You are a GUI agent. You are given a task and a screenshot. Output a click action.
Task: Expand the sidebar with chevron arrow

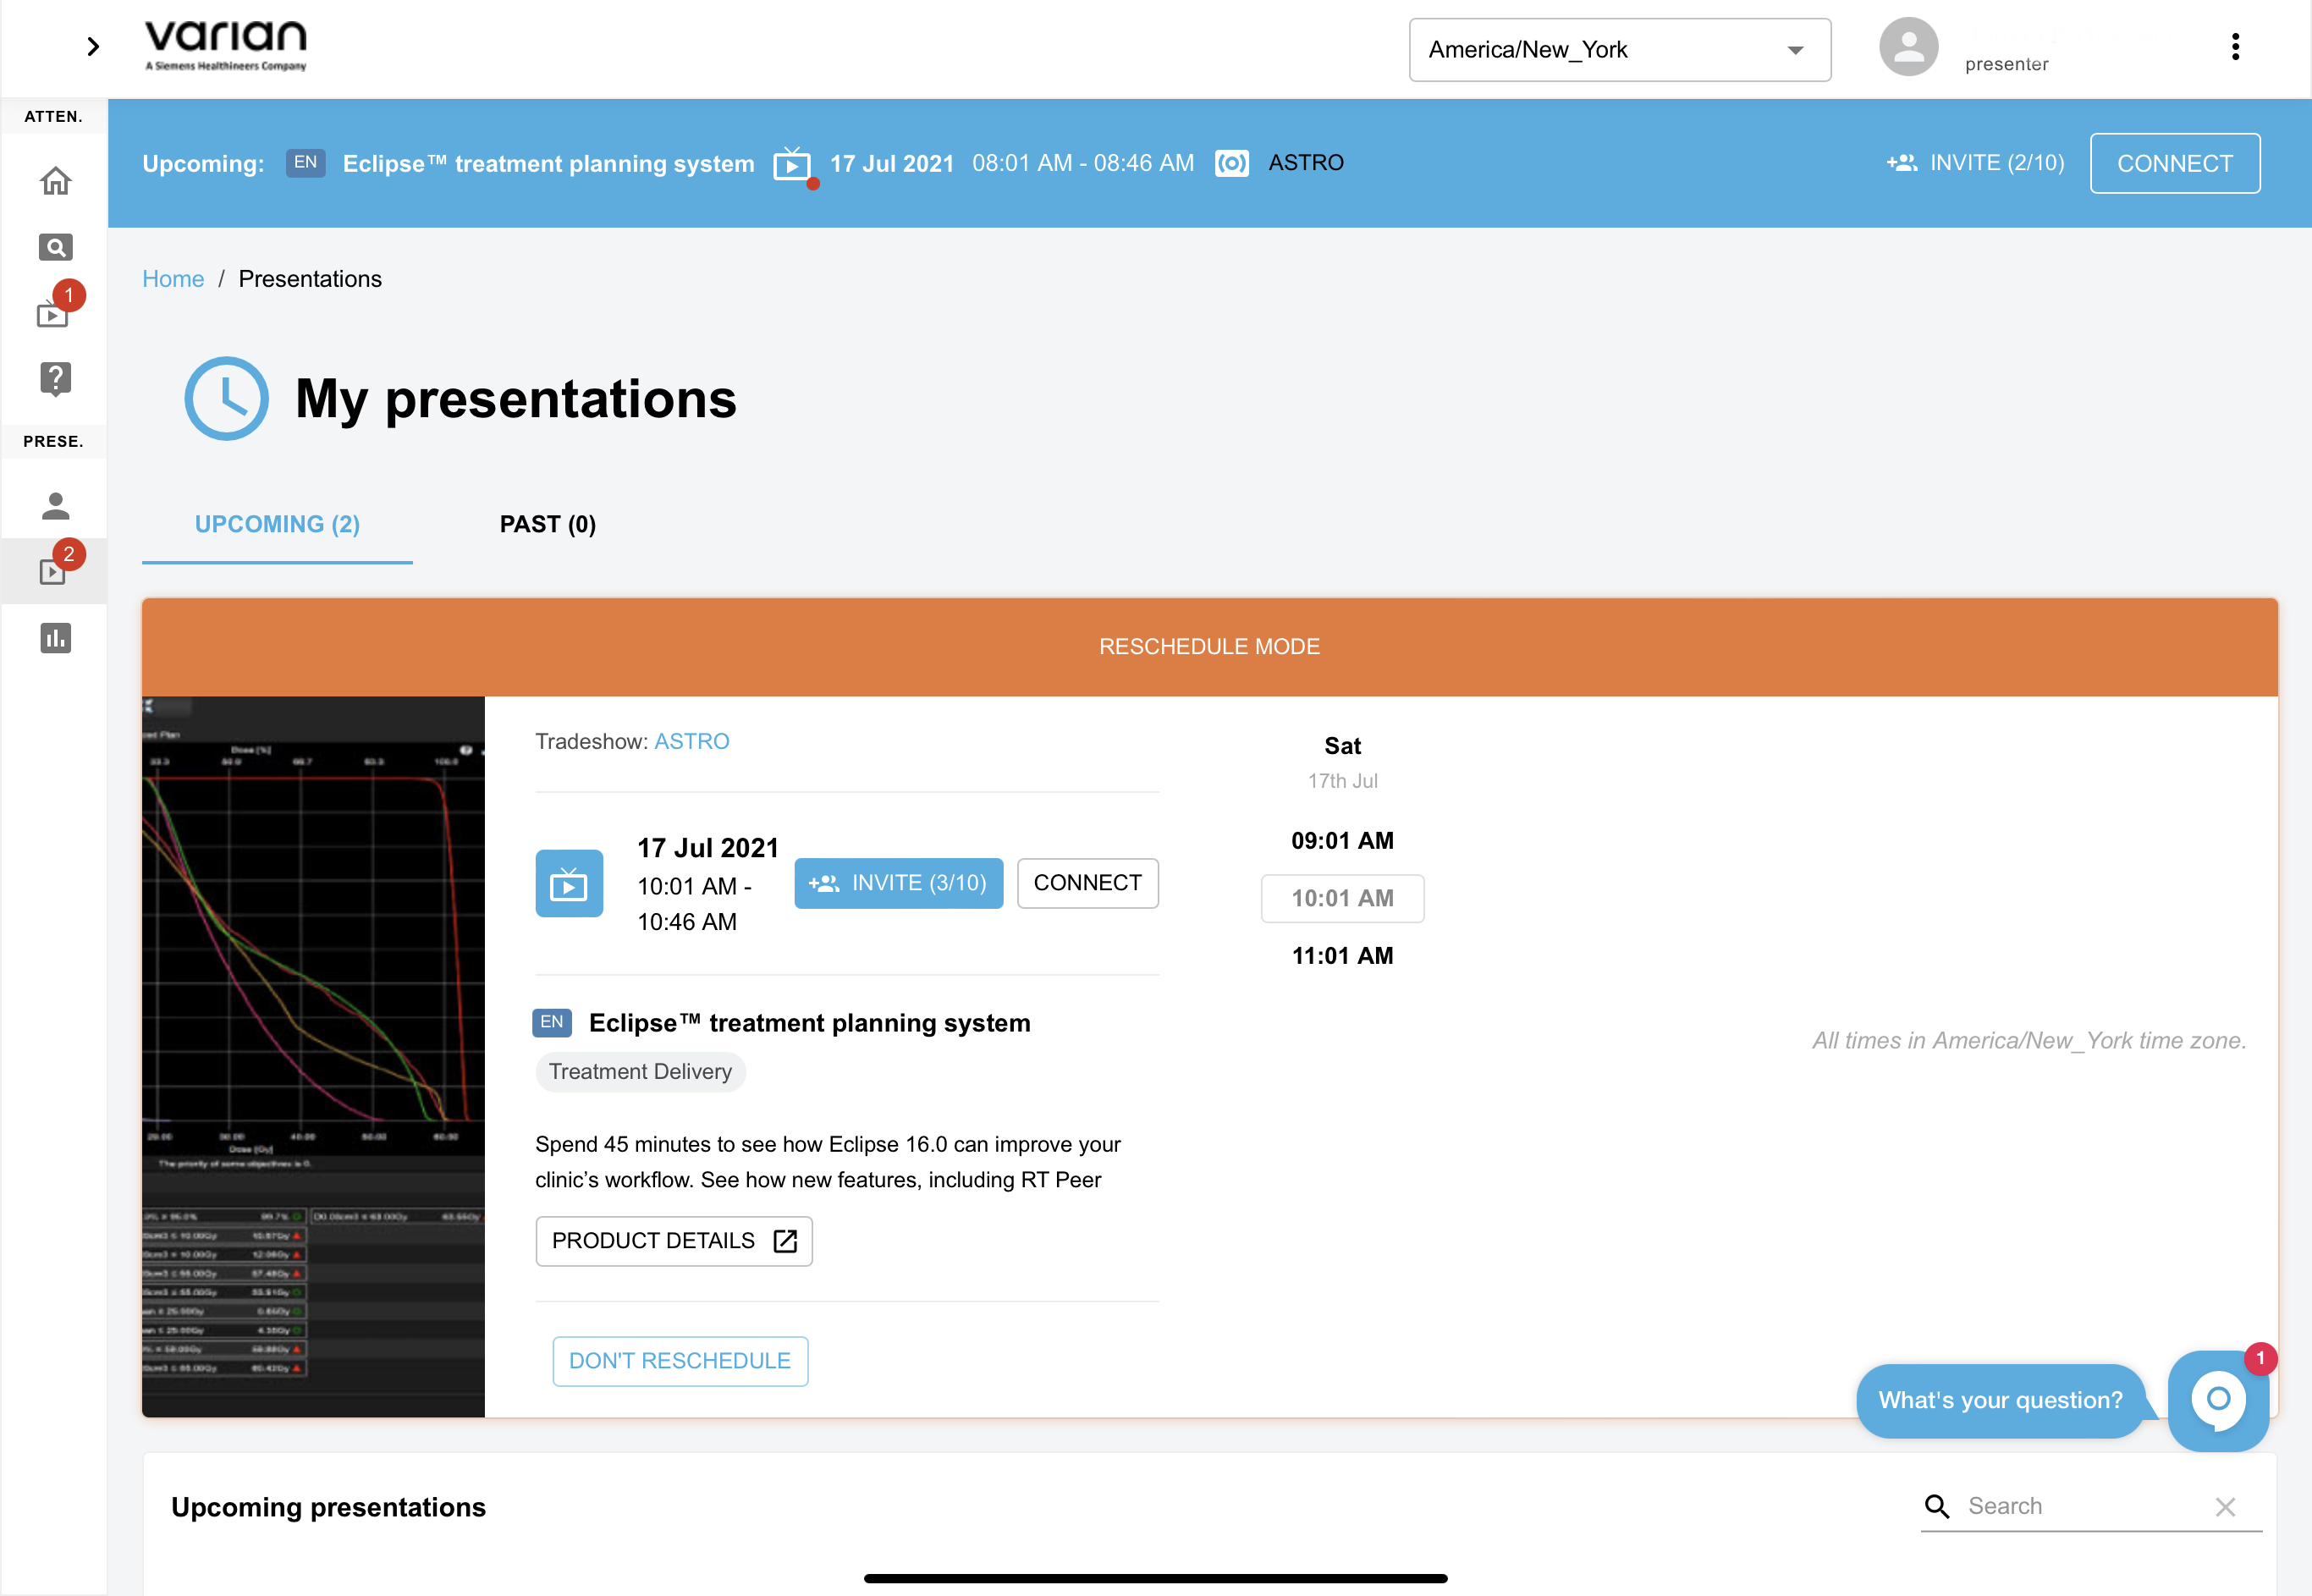93,47
